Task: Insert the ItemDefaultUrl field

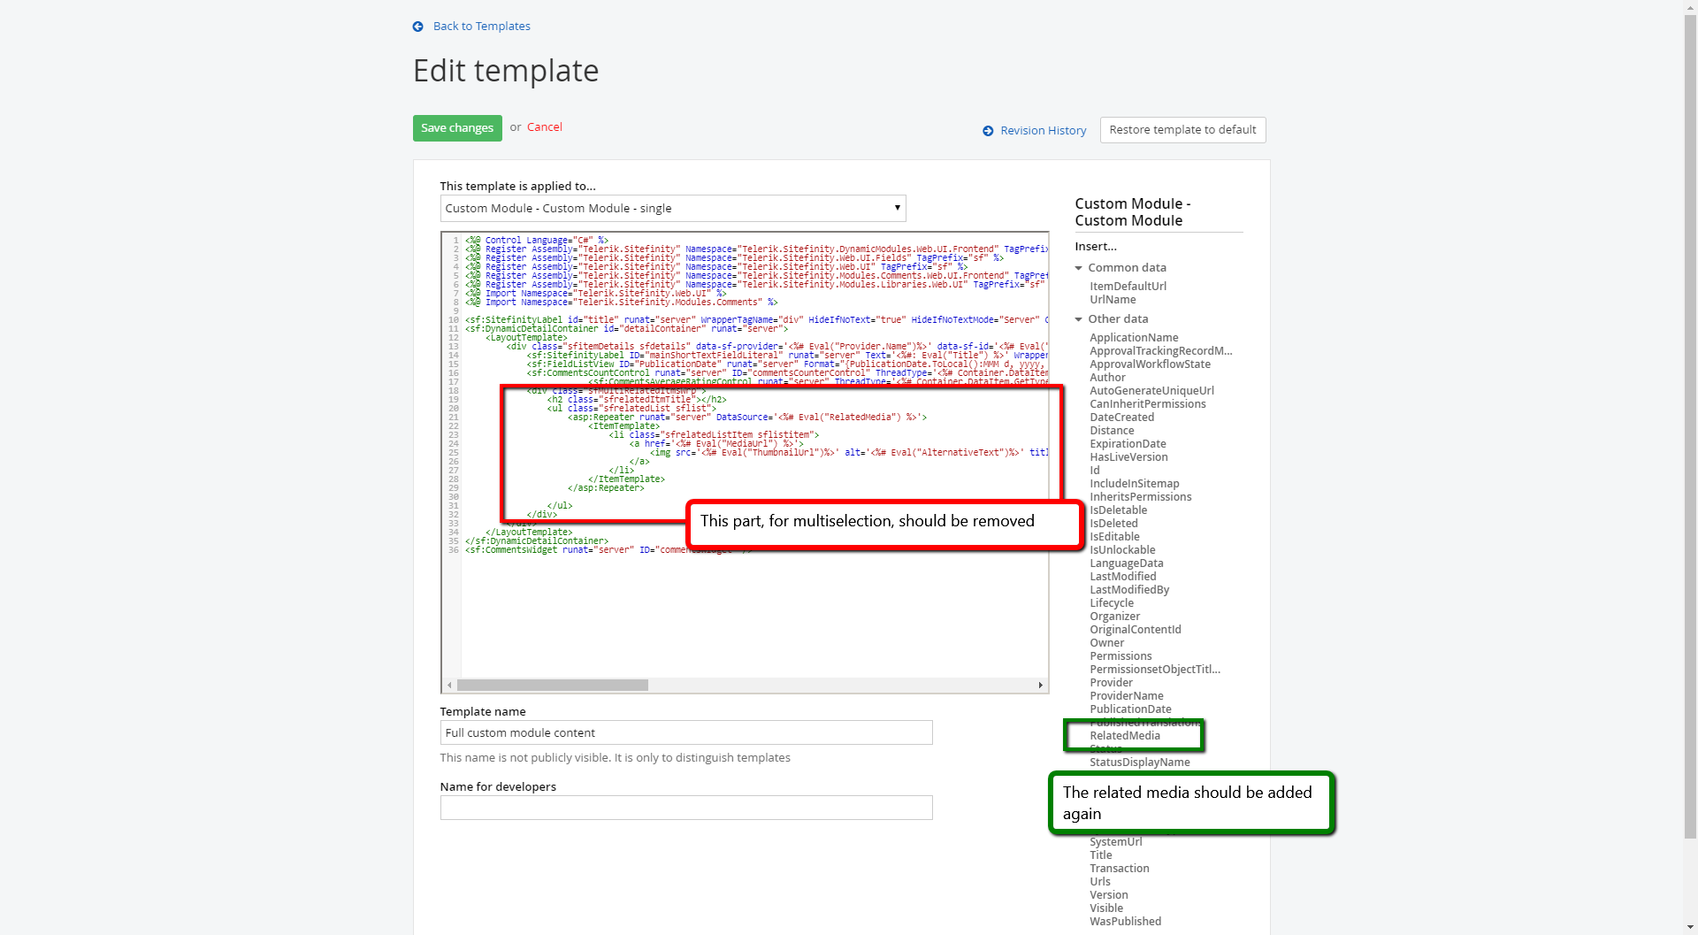Action: [x=1128, y=287]
